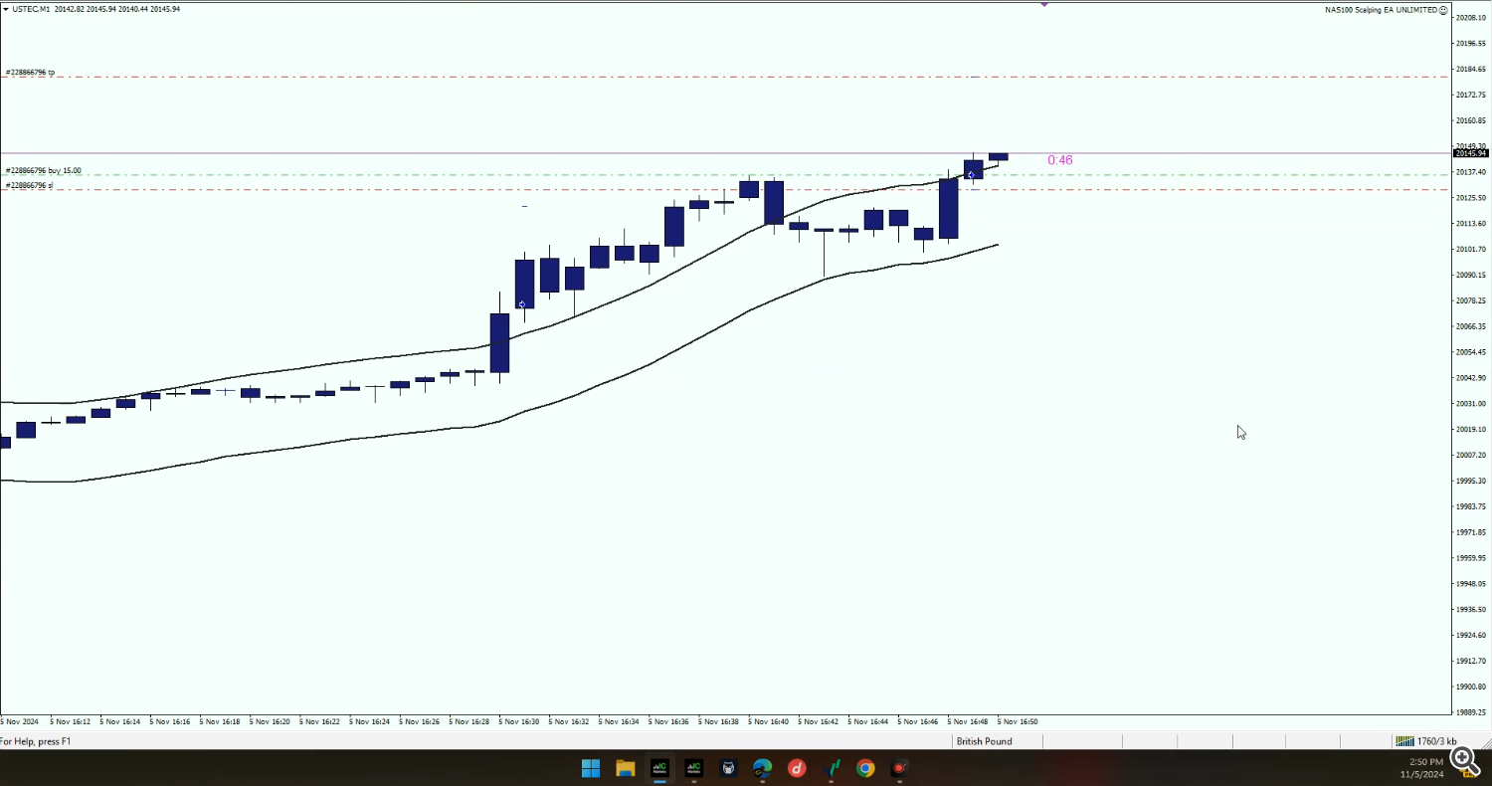The height and width of the screenshot is (786, 1492).
Task: Open the green chart app taskbar icon
Action: coord(832,768)
